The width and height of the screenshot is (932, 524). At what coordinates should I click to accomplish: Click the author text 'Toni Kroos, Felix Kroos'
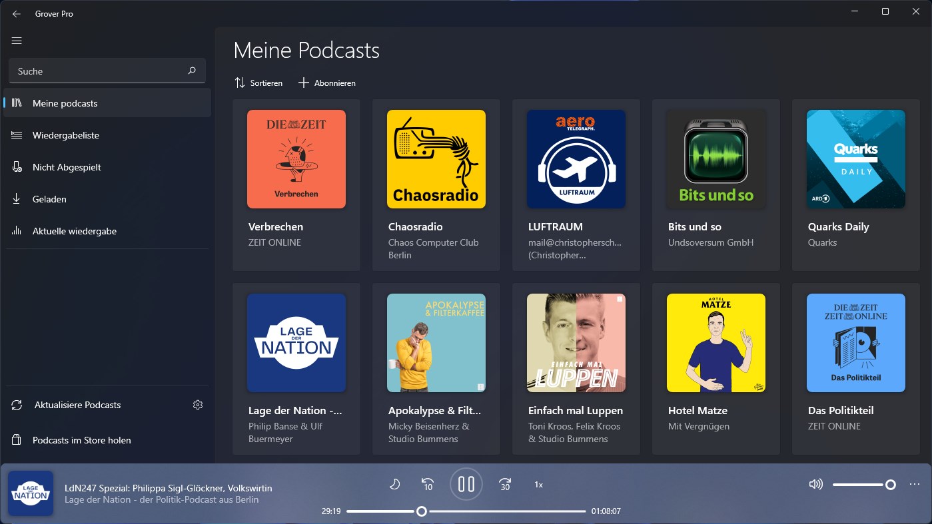pyautogui.click(x=574, y=426)
